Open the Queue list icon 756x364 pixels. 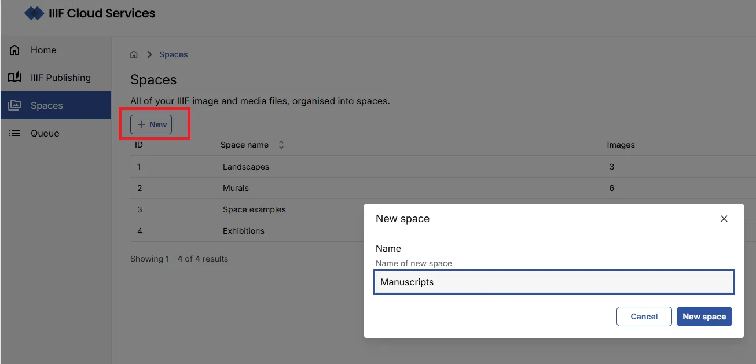[14, 133]
